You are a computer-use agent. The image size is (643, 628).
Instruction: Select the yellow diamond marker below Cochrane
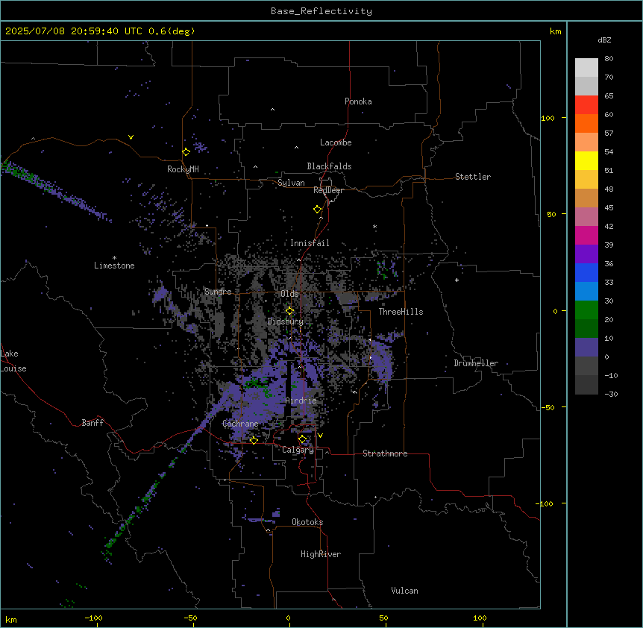tap(254, 440)
